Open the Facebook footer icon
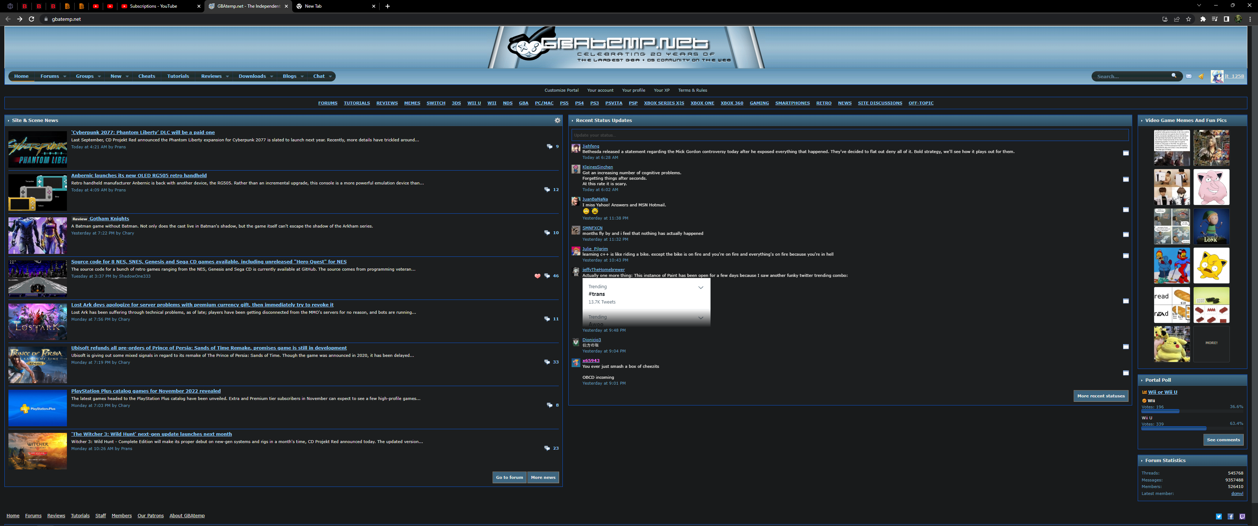This screenshot has width=1258, height=526. click(1231, 516)
